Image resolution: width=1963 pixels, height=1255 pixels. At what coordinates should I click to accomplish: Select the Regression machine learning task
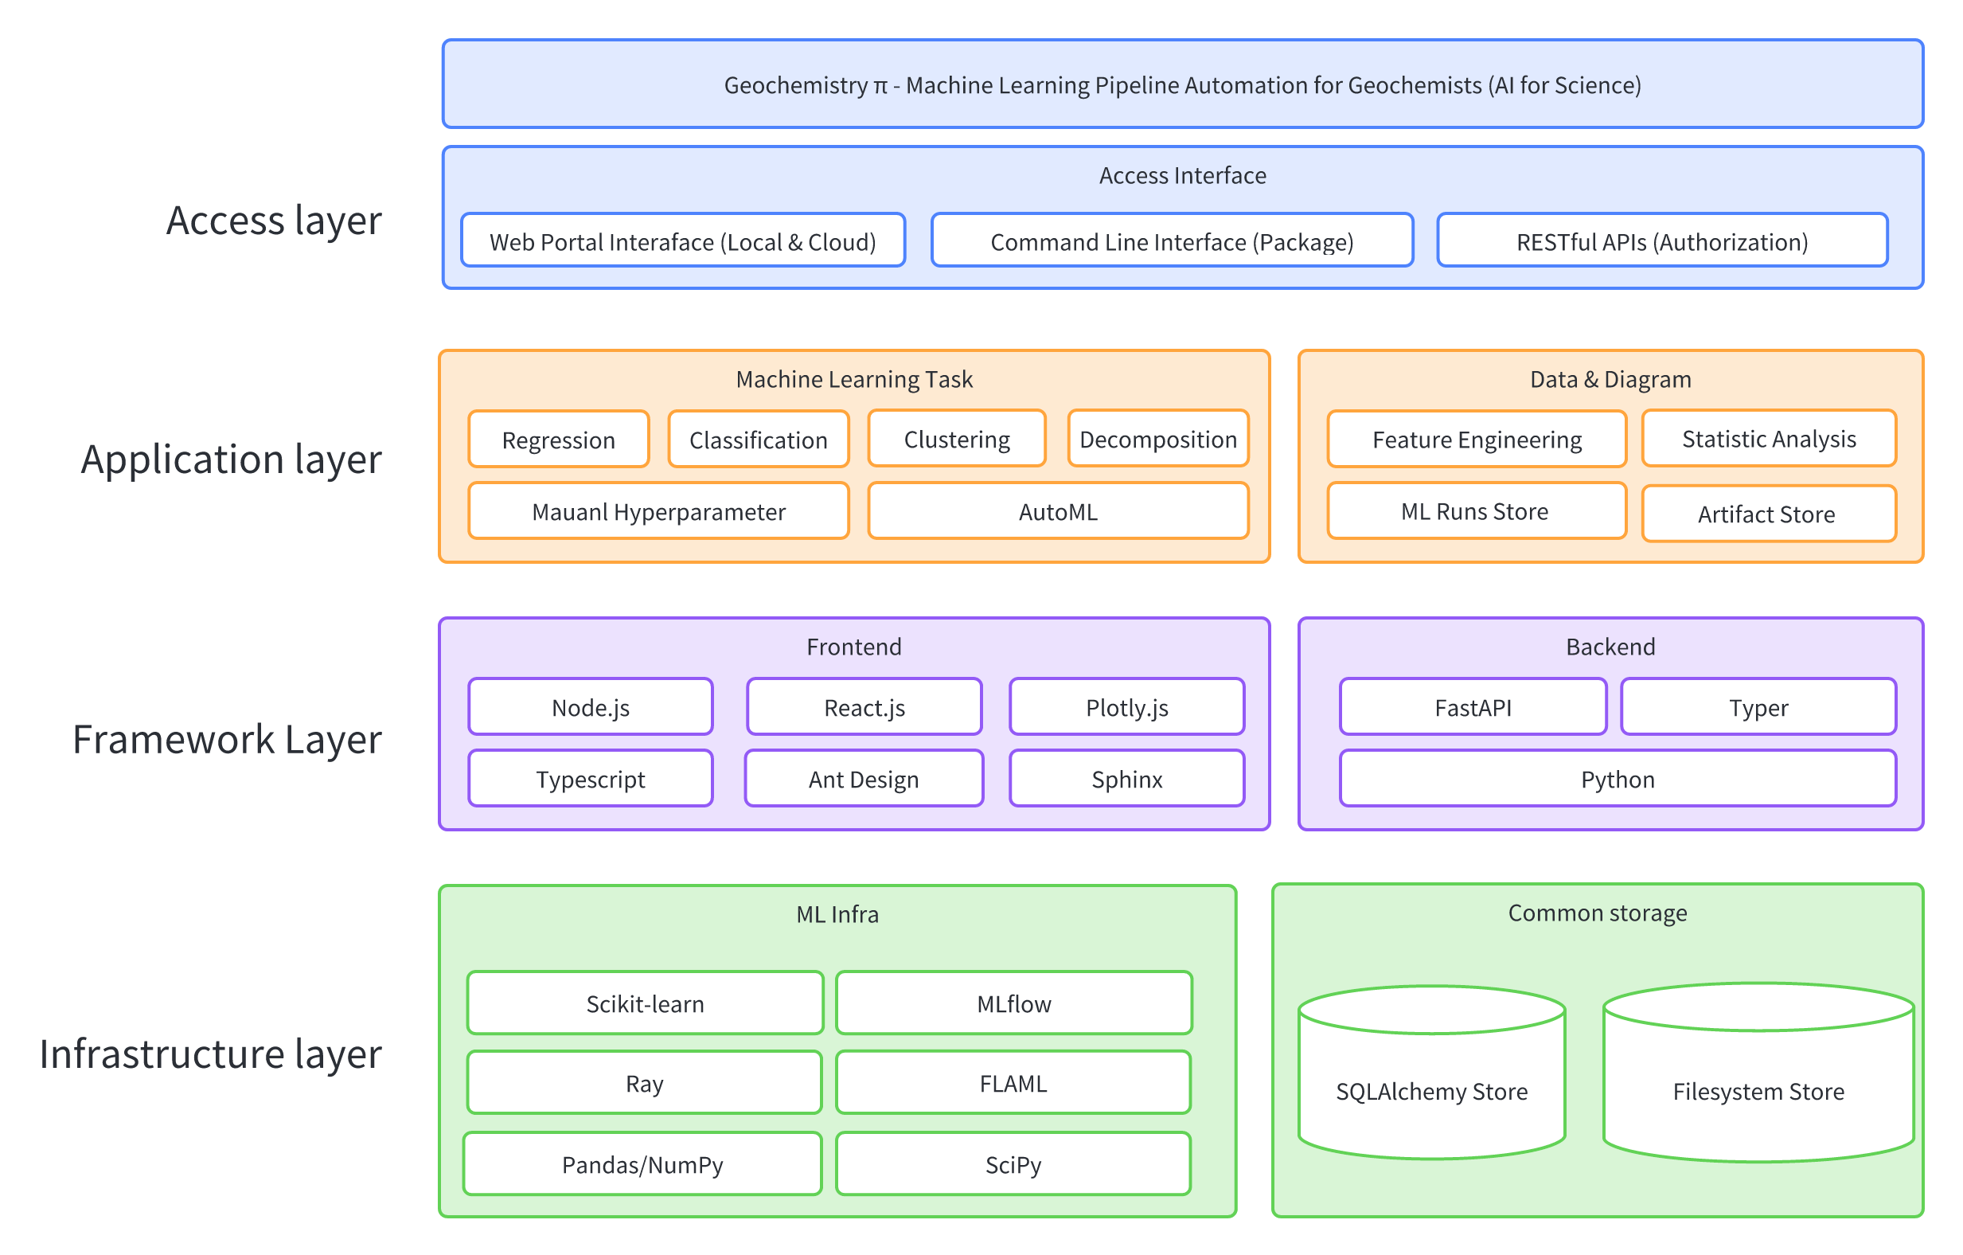point(557,440)
